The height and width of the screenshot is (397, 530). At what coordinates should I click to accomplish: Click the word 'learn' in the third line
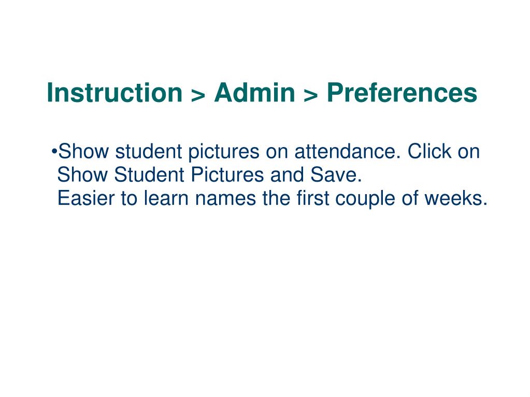point(166,198)
